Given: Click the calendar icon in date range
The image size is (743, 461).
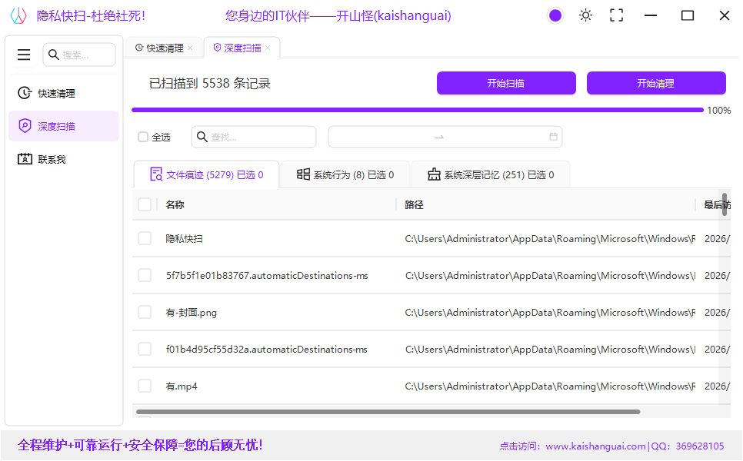Looking at the screenshot, I should click(553, 137).
